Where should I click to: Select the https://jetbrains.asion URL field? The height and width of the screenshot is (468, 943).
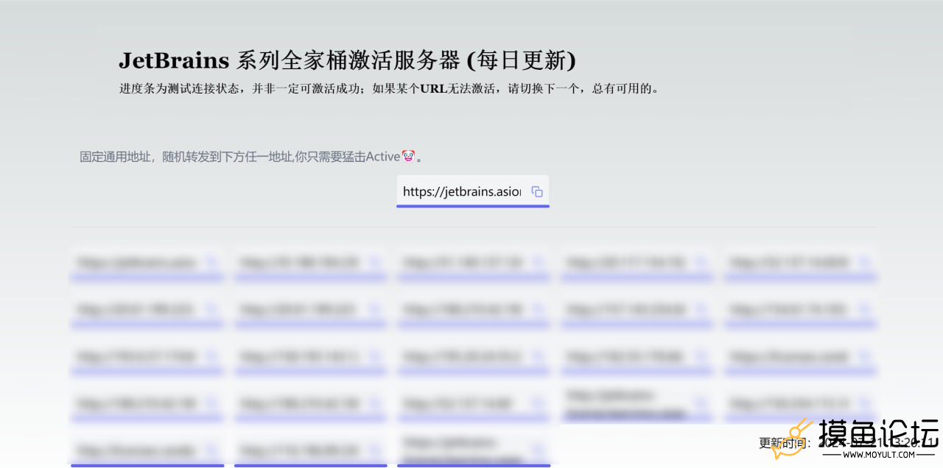[462, 191]
